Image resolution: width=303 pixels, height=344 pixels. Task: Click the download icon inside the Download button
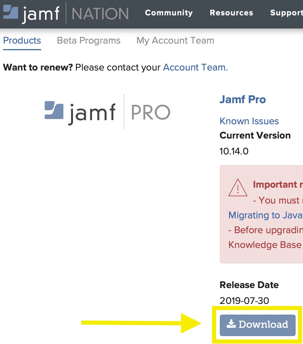click(232, 324)
